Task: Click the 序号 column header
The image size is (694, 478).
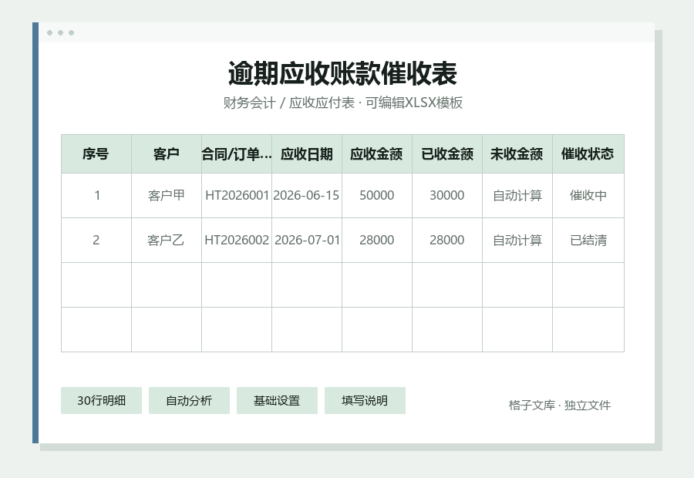Action: 96,154
